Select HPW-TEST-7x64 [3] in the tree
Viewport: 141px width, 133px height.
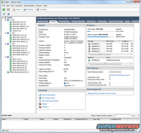pos(19,37)
